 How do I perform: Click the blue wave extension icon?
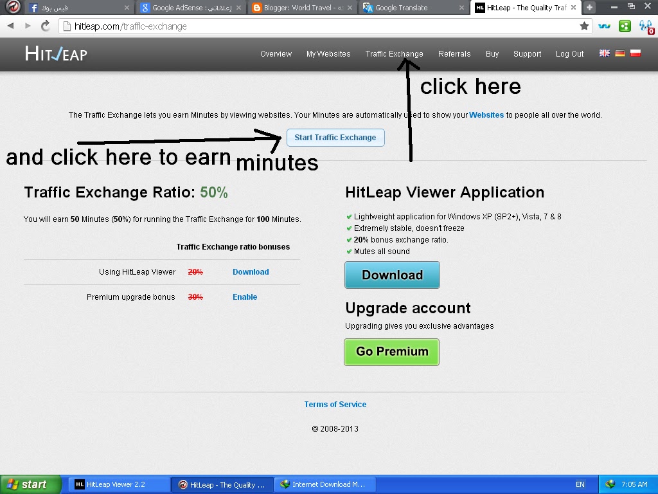tap(604, 26)
